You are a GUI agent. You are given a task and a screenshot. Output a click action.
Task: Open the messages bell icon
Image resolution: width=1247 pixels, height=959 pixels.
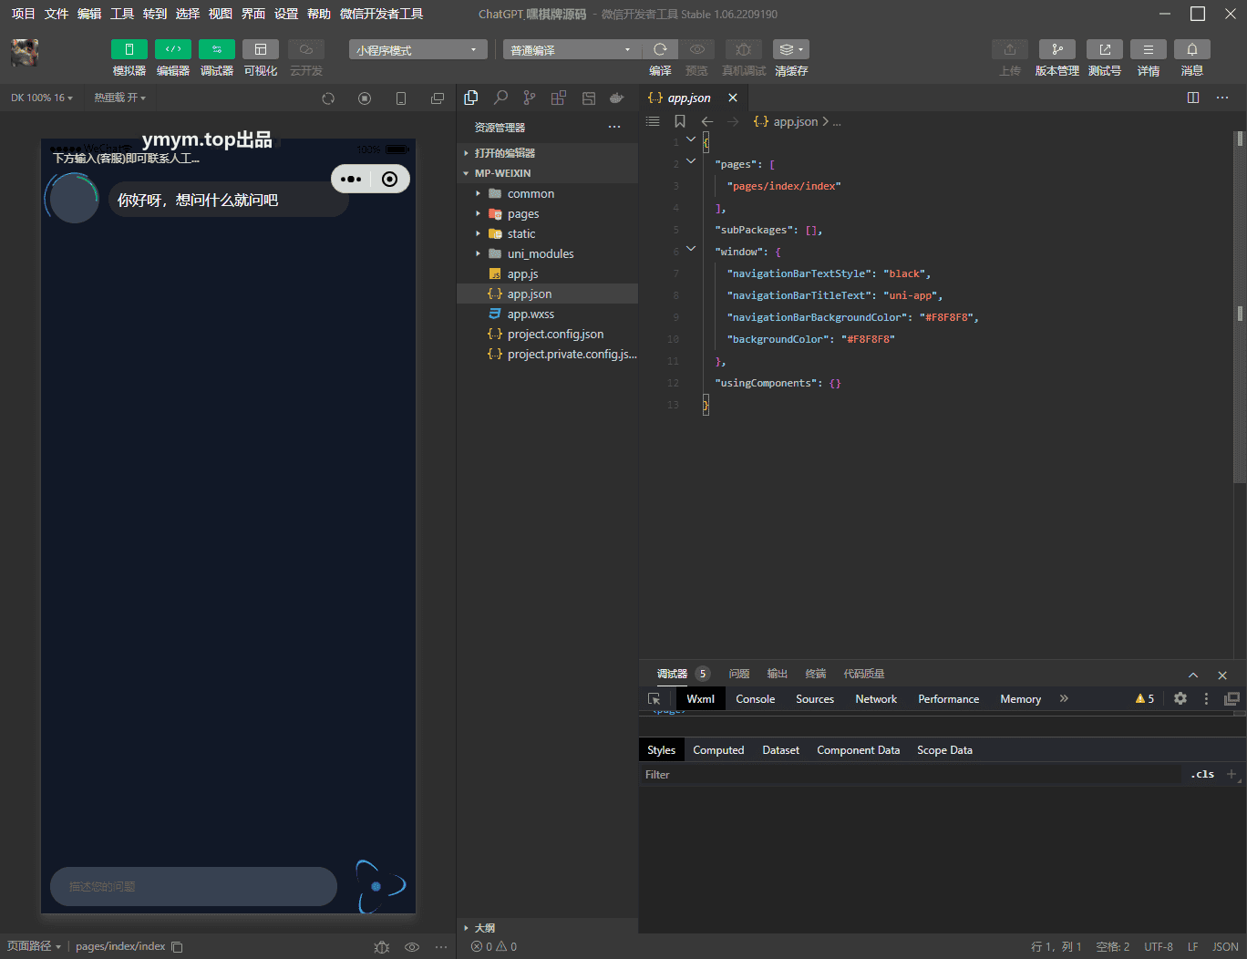pos(1192,49)
